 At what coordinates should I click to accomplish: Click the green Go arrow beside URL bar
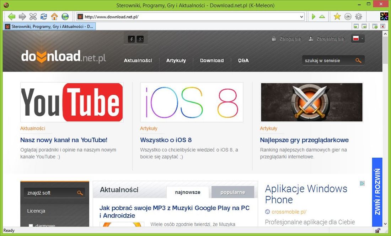[x=314, y=17]
